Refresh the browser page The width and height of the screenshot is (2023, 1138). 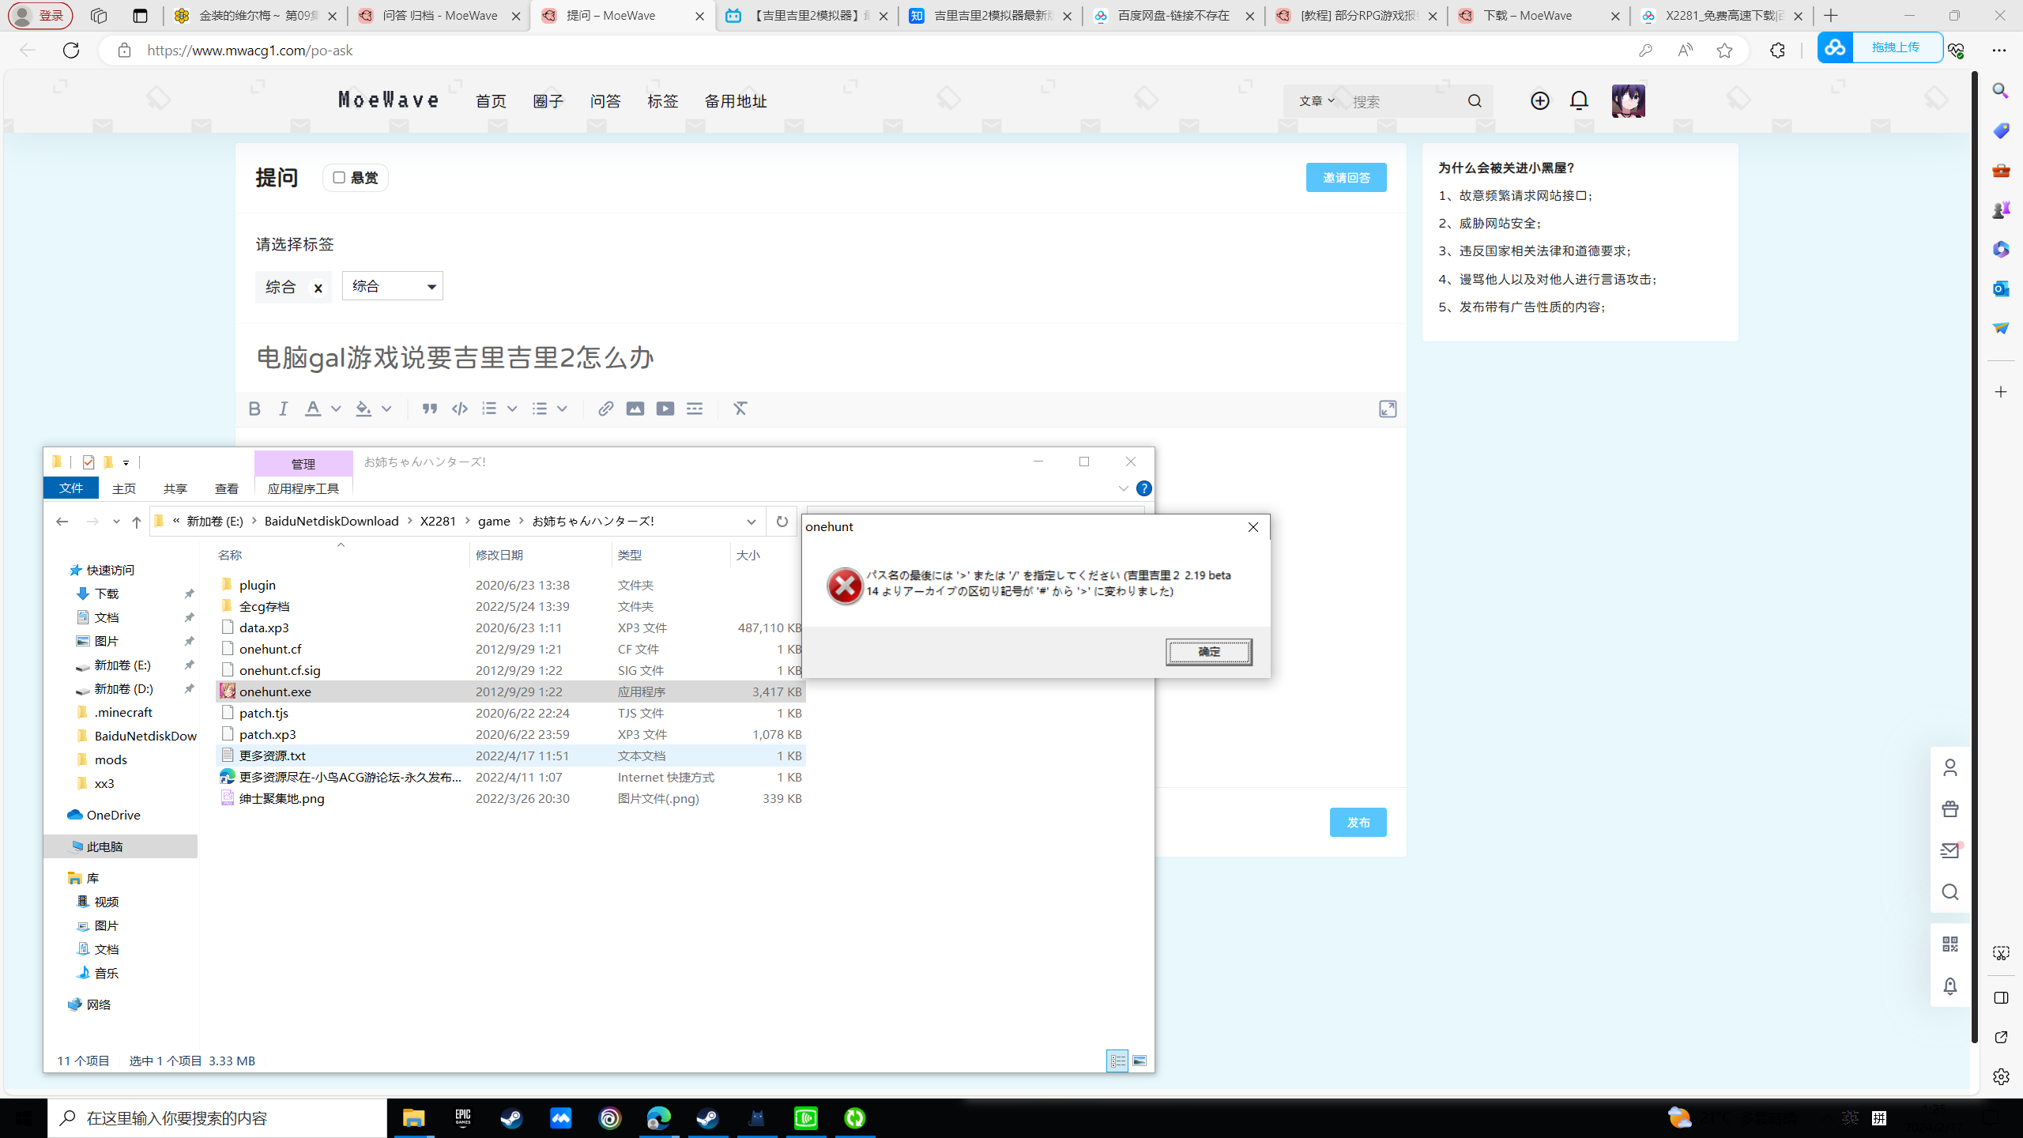(x=71, y=51)
